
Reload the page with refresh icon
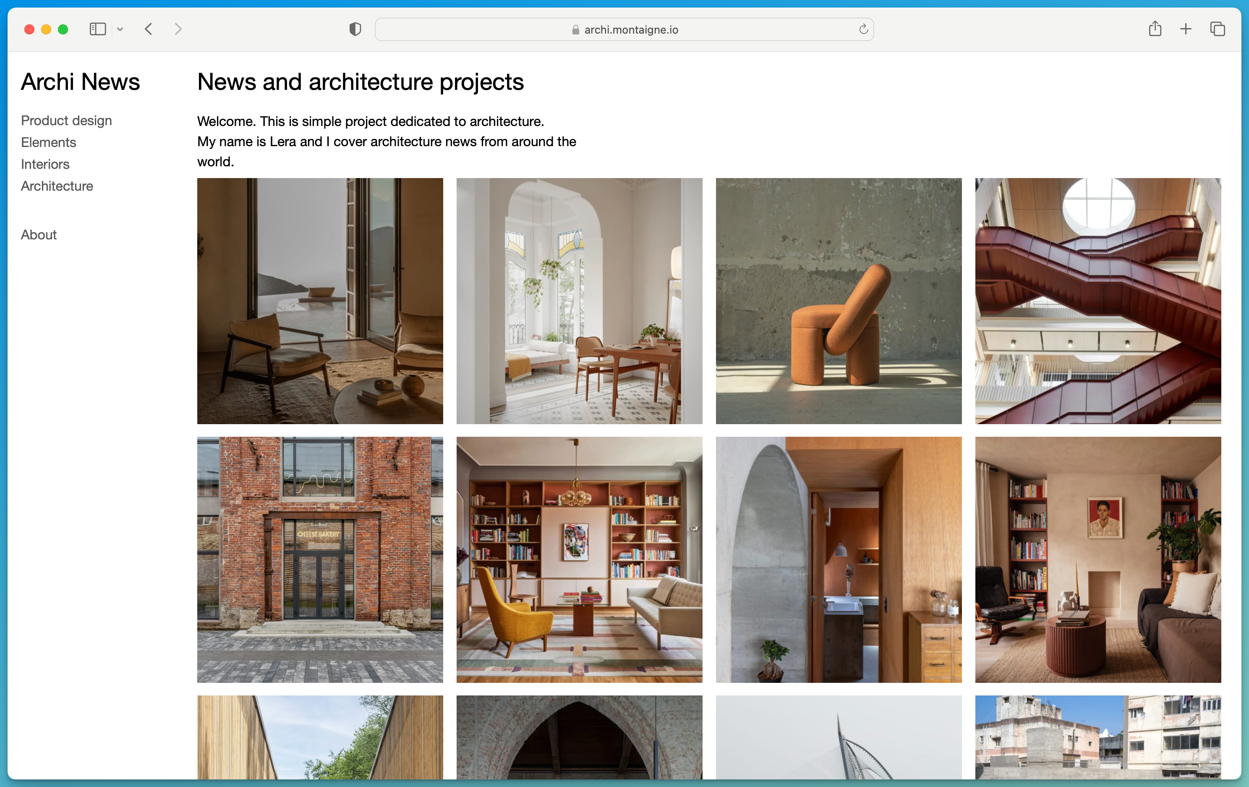(x=863, y=29)
